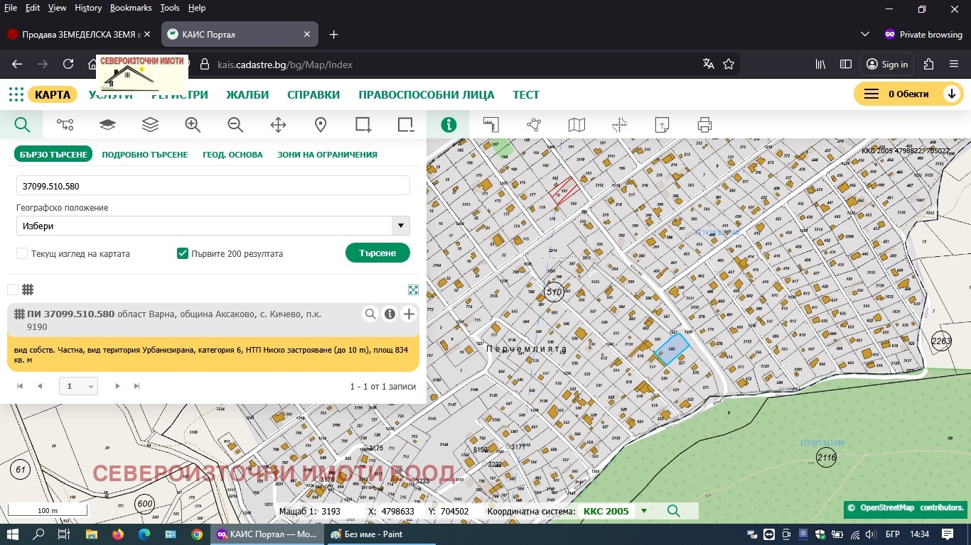Open the СПРАВКИ menu
The image size is (971, 545).
pyautogui.click(x=313, y=94)
